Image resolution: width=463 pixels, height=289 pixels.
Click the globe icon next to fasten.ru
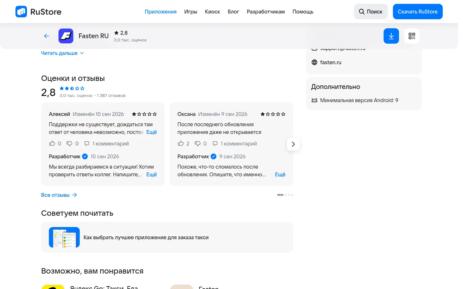pos(314,62)
